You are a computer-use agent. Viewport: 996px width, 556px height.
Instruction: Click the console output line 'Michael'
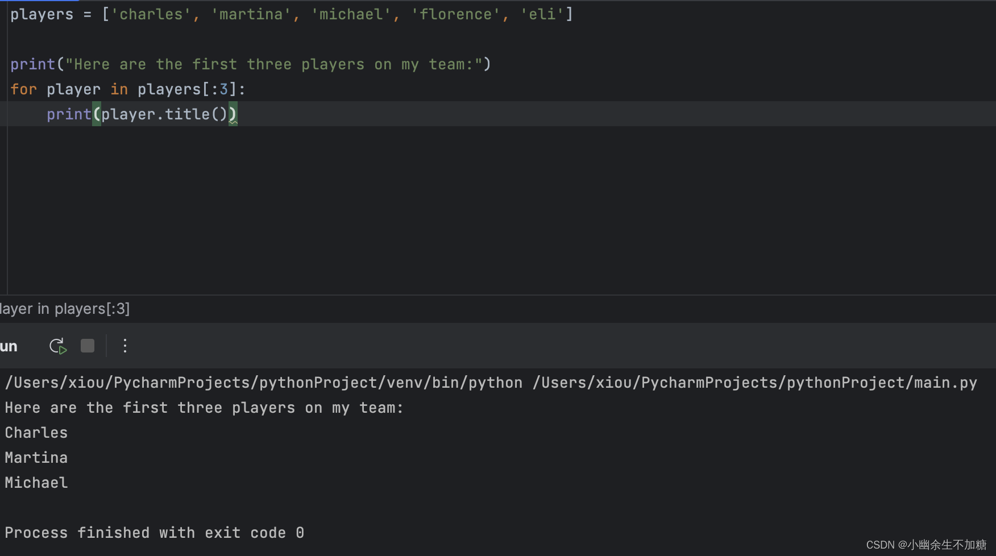(x=36, y=483)
